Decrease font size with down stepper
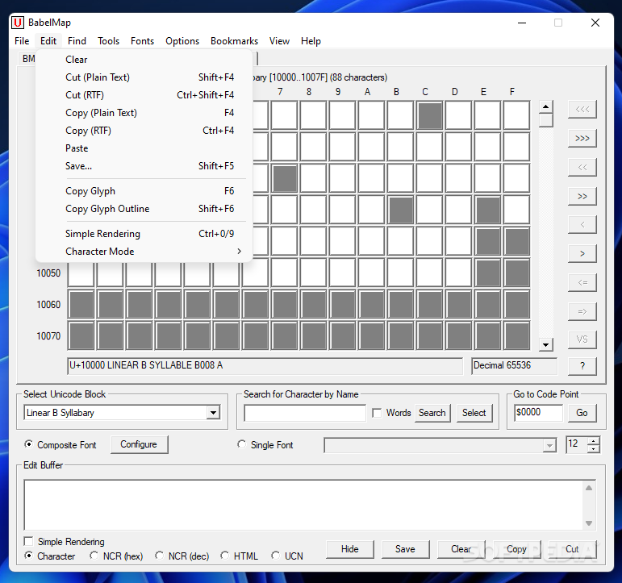 (x=594, y=448)
